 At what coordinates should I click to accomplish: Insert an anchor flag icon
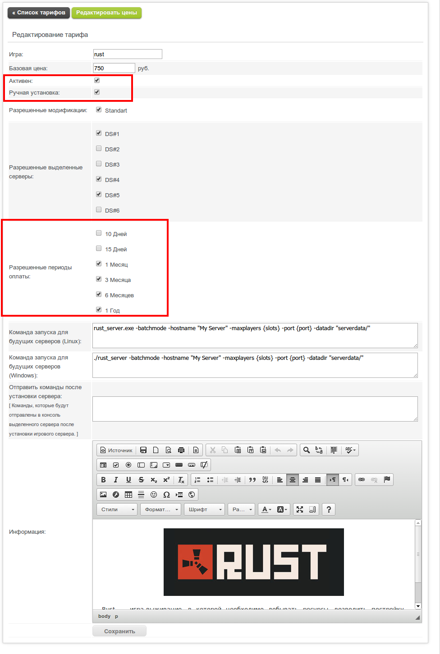387,480
